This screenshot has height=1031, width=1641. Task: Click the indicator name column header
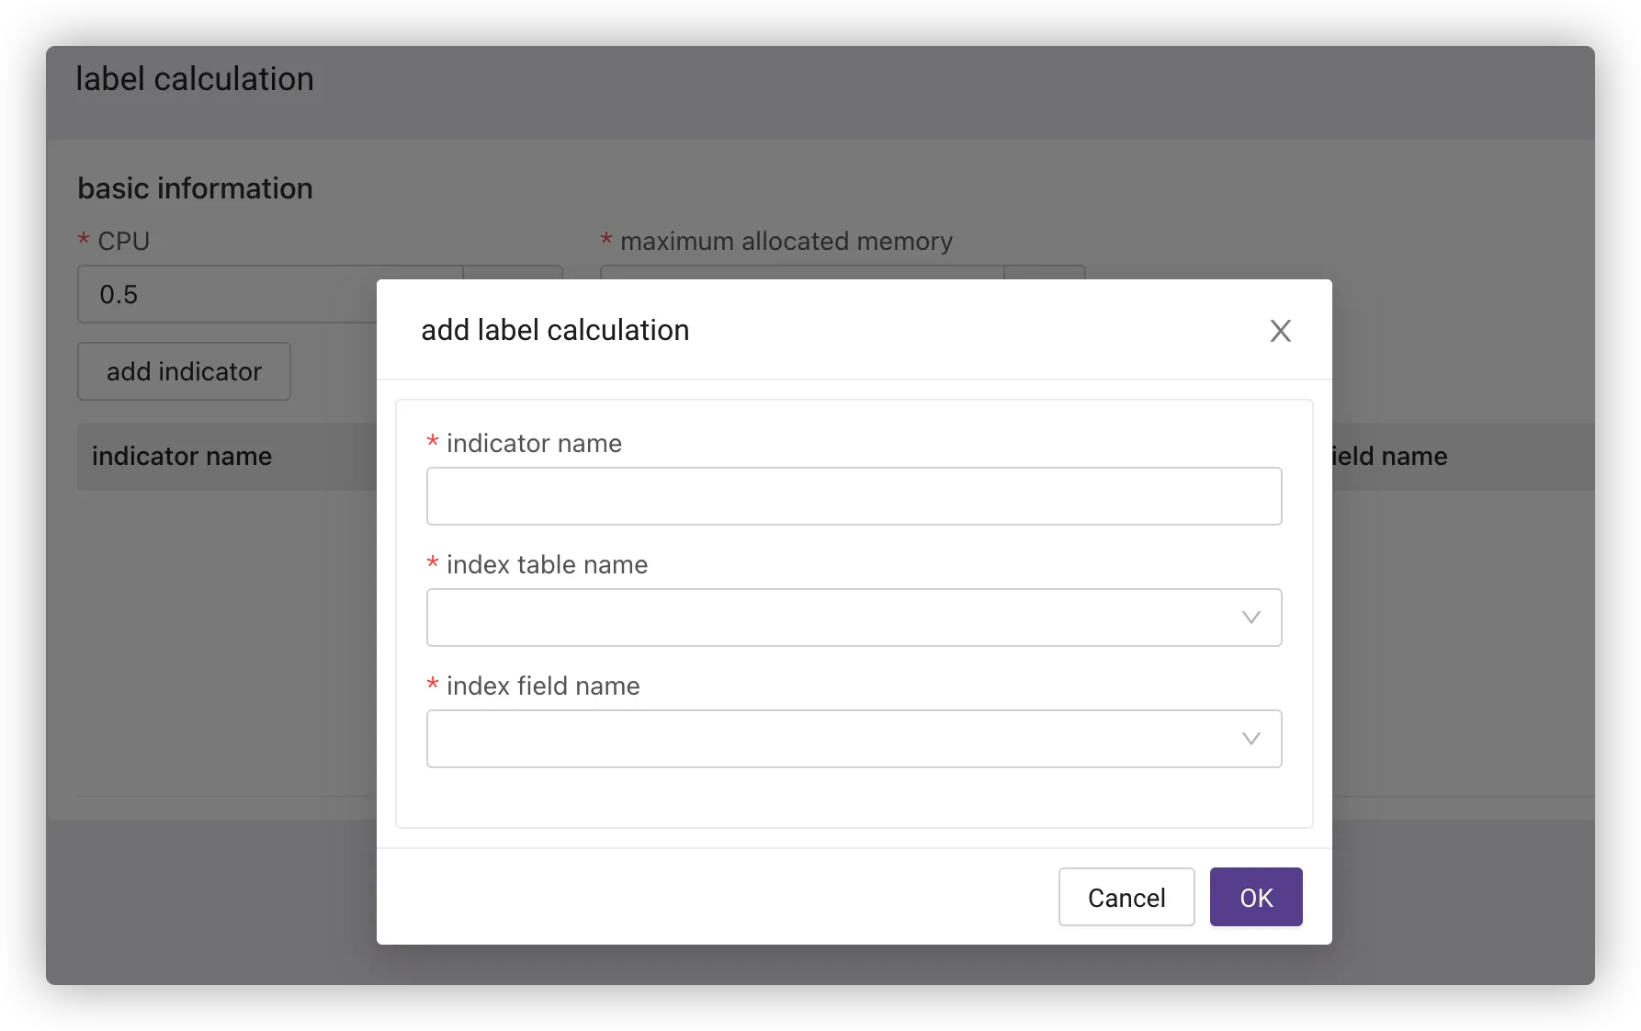click(x=182, y=457)
